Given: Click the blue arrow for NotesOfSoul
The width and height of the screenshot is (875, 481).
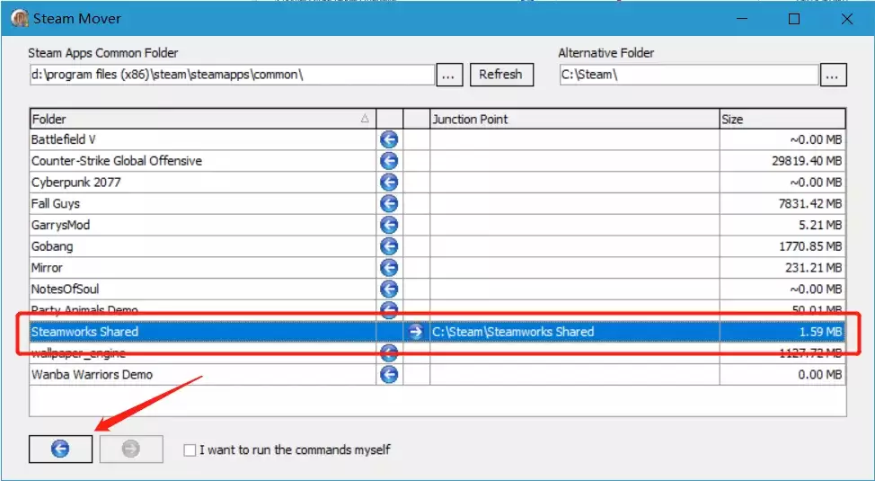Looking at the screenshot, I should (x=389, y=289).
